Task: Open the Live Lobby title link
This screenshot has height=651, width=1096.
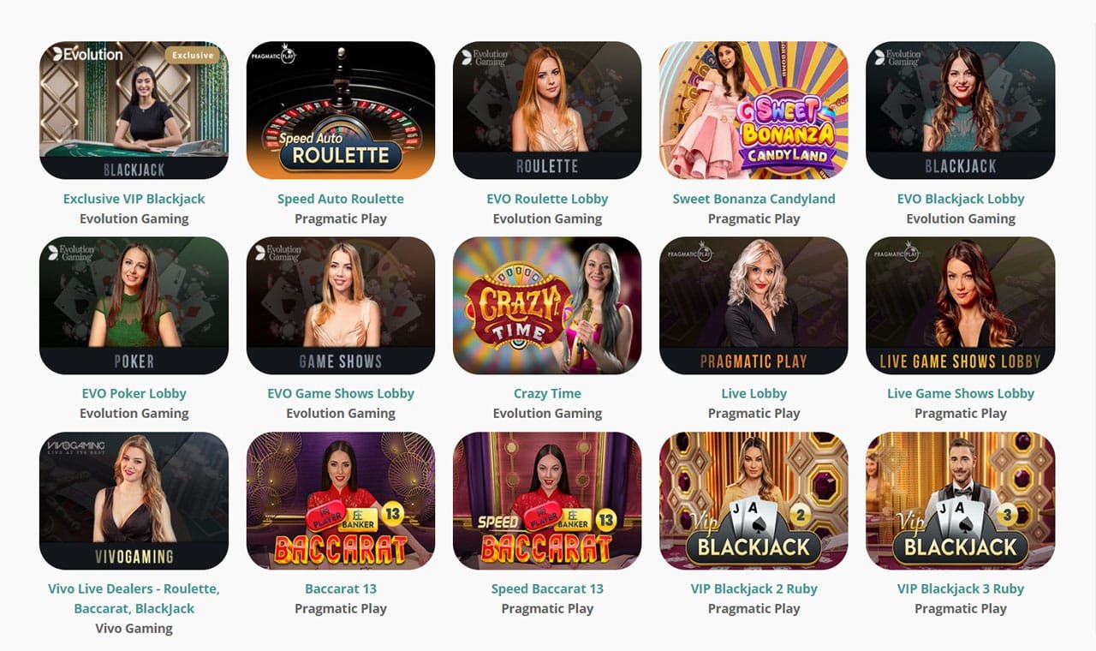Action: click(753, 394)
